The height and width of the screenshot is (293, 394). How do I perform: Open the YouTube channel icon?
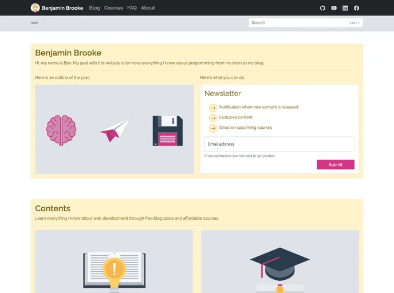[334, 8]
